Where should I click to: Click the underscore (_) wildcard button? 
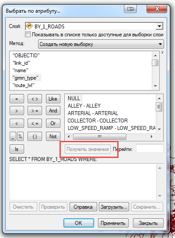[x=13, y=136]
